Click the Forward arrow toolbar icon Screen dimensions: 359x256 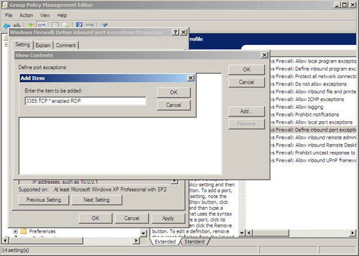(17, 25)
